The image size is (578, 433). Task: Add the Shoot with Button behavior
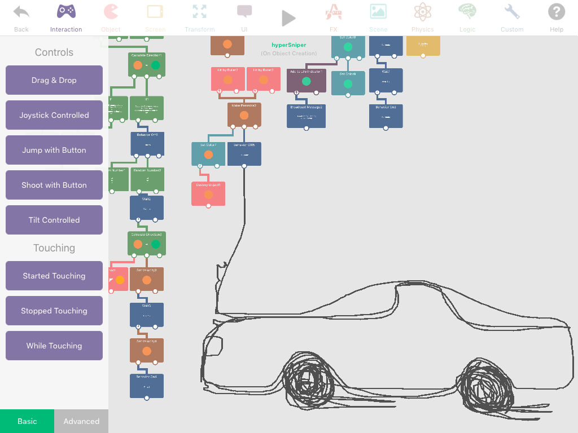[54, 185]
